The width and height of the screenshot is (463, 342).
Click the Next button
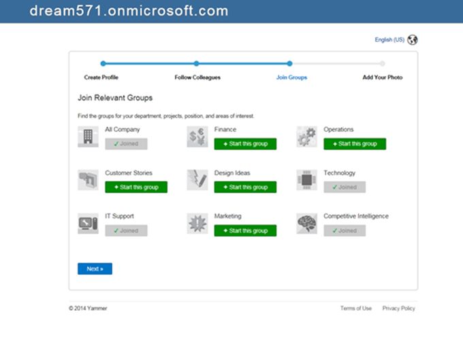pos(95,269)
